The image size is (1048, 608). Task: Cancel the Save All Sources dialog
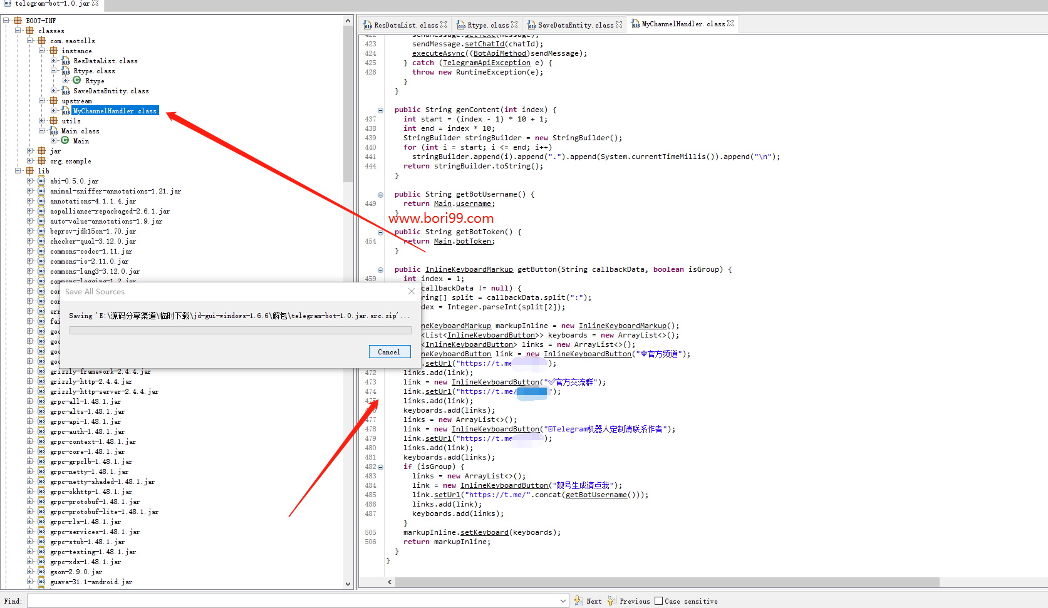390,352
